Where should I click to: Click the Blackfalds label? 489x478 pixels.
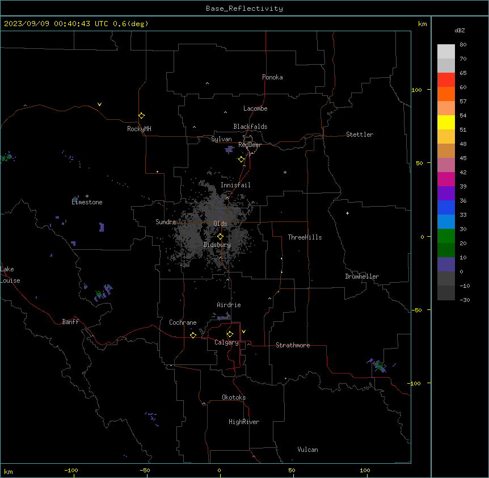[250, 127]
